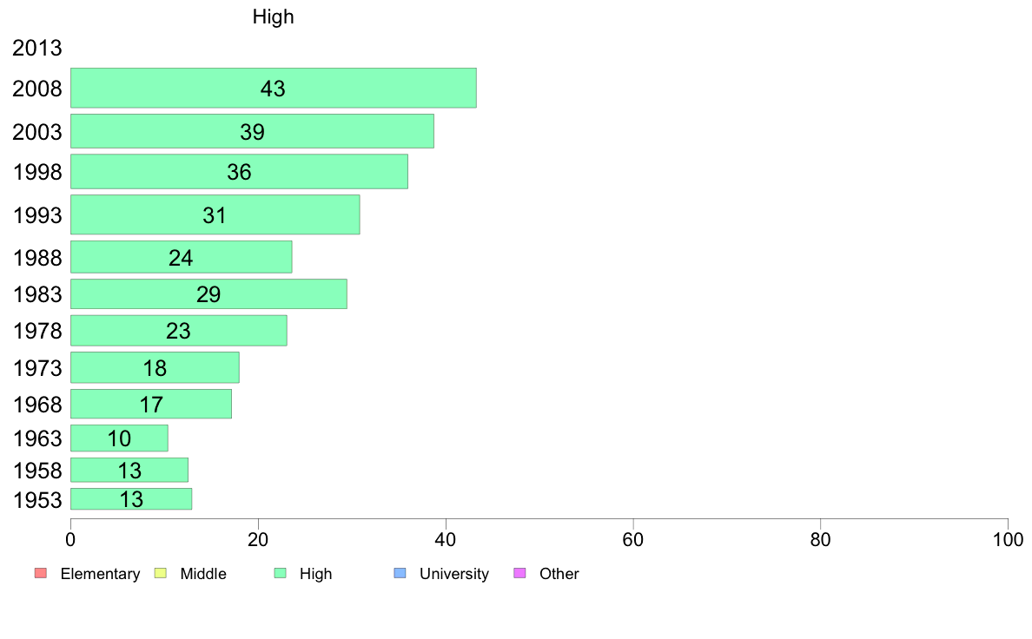Click the yellow Middle legend swatch
This screenshot has height=639, width=1032.
[160, 573]
